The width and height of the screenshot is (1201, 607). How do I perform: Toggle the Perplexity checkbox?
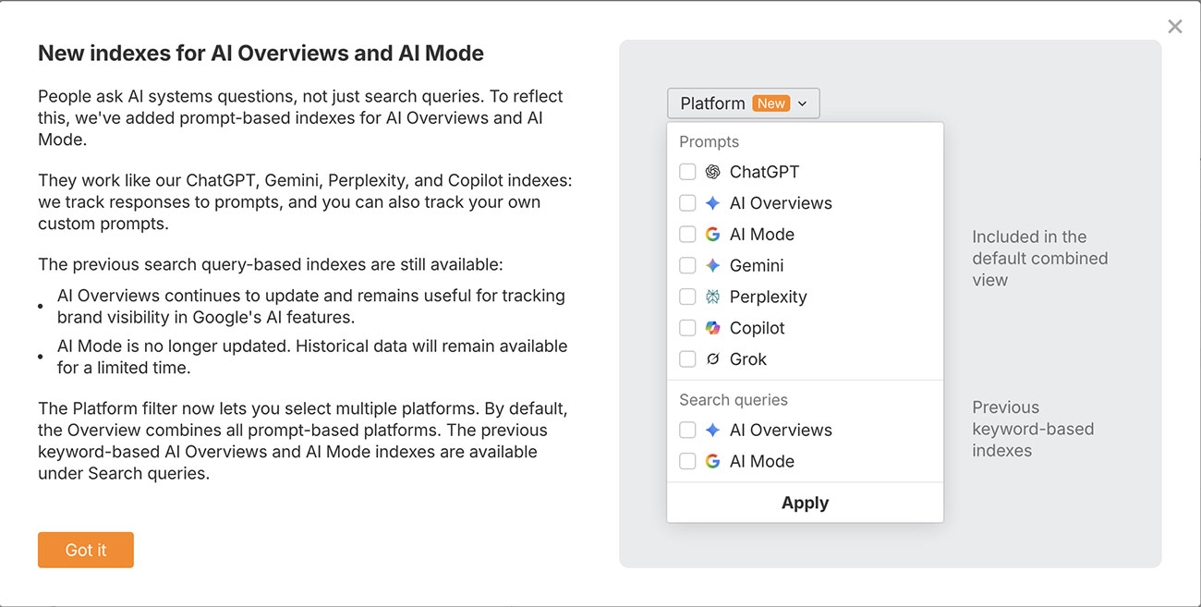point(687,297)
